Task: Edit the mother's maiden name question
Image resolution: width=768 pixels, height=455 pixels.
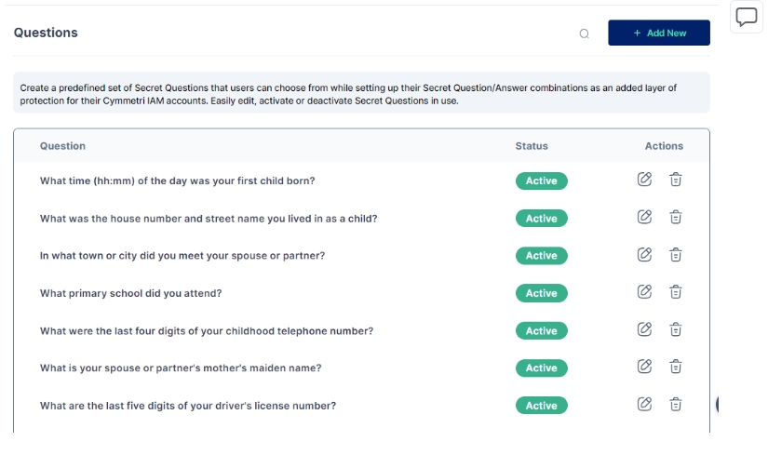Action: (x=644, y=367)
